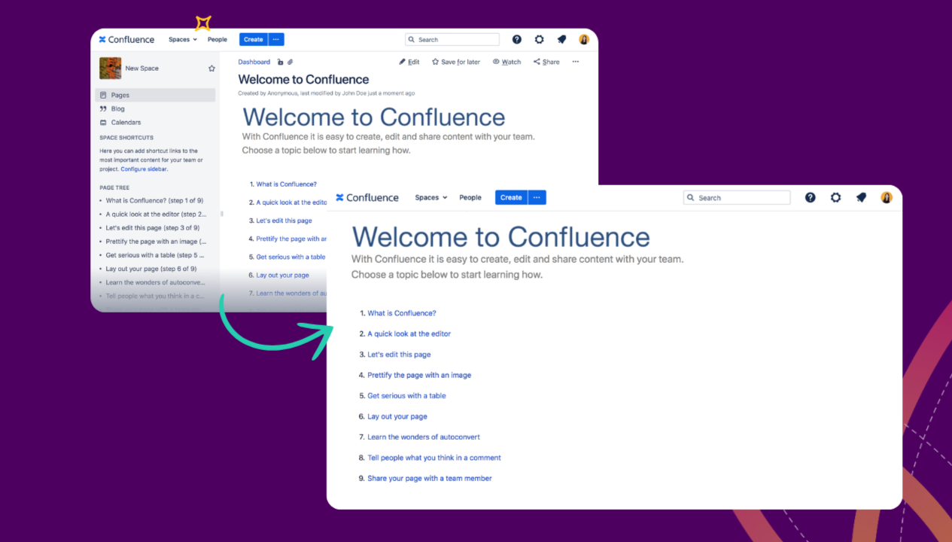Screen dimensions: 952x542
Task: Open 'Prettify the page with an image' front link
Action: (x=419, y=375)
